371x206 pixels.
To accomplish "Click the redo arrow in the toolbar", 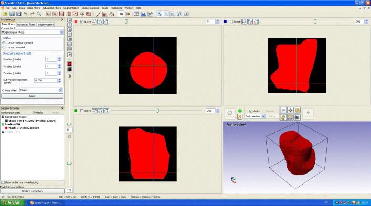I will (x=32, y=14).
